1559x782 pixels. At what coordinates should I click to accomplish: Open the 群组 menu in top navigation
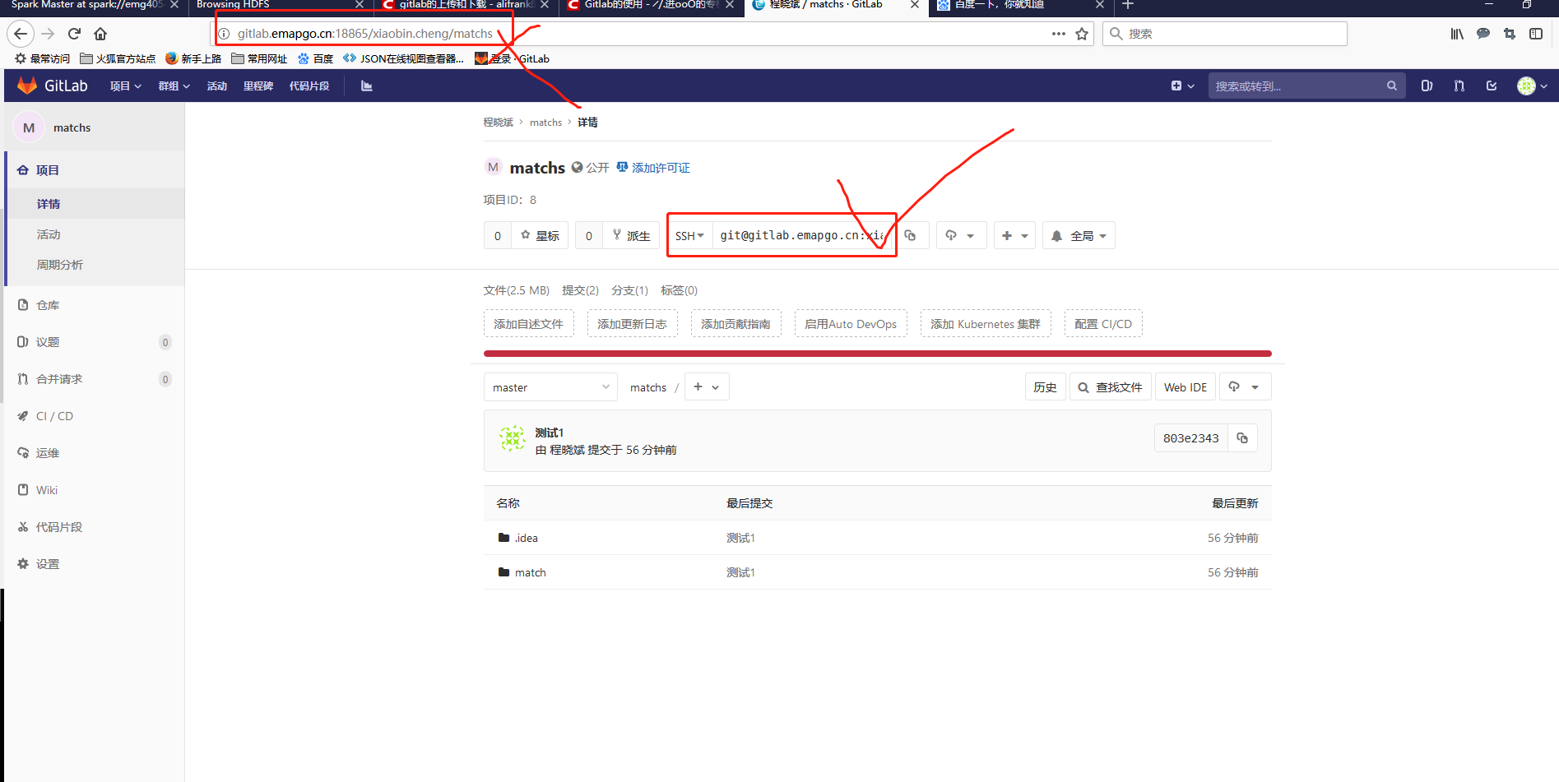[x=173, y=85]
